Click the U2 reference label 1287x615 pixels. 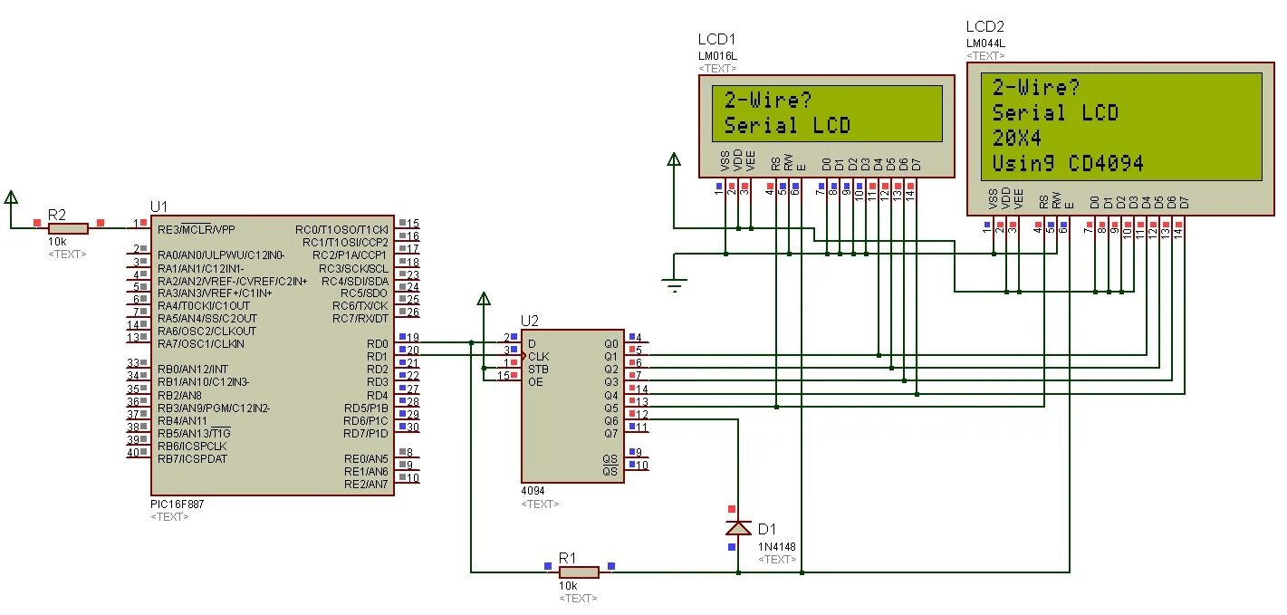coord(530,321)
